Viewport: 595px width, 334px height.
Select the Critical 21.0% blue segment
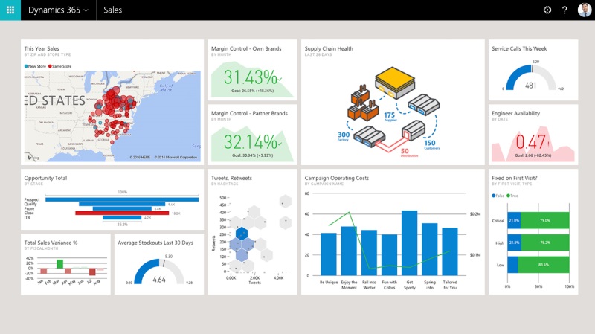pyautogui.click(x=514, y=220)
